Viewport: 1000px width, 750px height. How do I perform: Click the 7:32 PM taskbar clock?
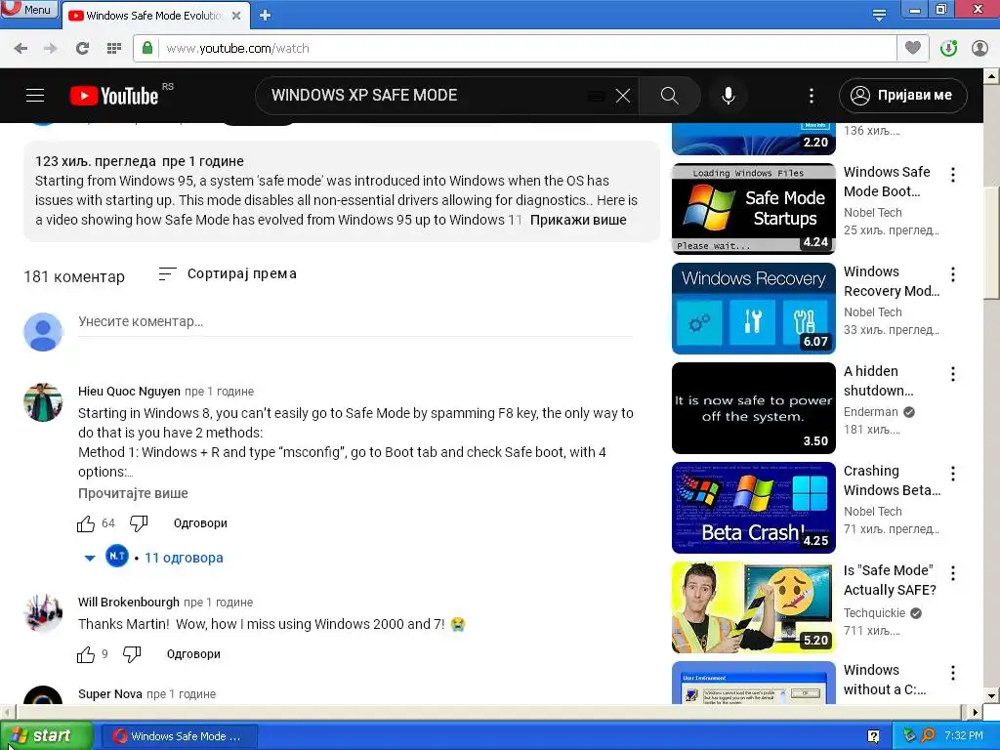point(964,736)
